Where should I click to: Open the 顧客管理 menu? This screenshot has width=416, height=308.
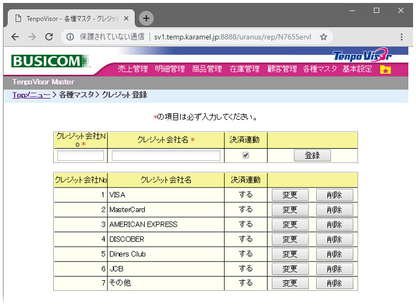pyautogui.click(x=282, y=69)
